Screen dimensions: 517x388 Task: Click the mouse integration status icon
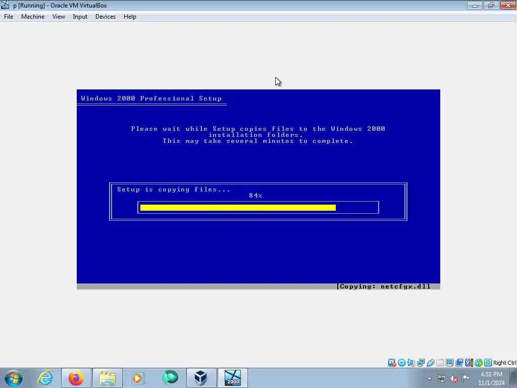point(479,363)
